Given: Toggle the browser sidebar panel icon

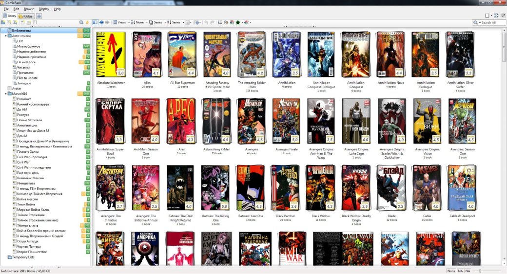Looking at the screenshot, I should [x=95, y=22].
